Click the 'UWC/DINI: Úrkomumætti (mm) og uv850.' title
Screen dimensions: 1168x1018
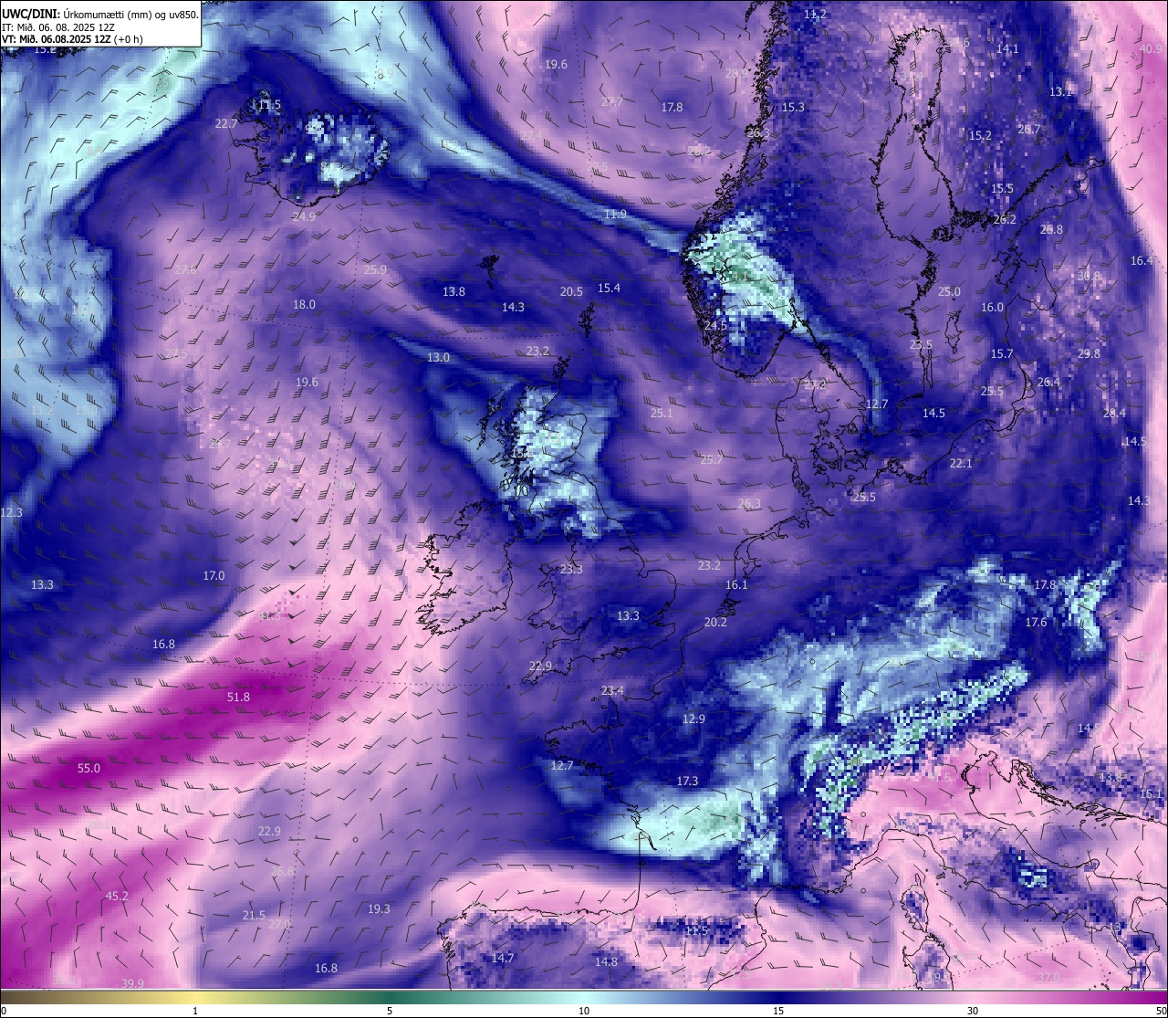coord(100,14)
